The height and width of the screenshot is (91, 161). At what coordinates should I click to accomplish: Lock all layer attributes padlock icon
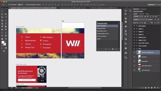[x=145, y=23]
